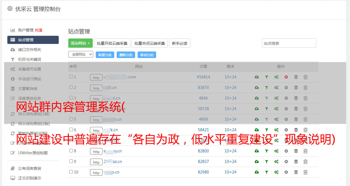The height and width of the screenshot is (186, 350).
Task: Click the http button in row 8
Action: (96, 152)
